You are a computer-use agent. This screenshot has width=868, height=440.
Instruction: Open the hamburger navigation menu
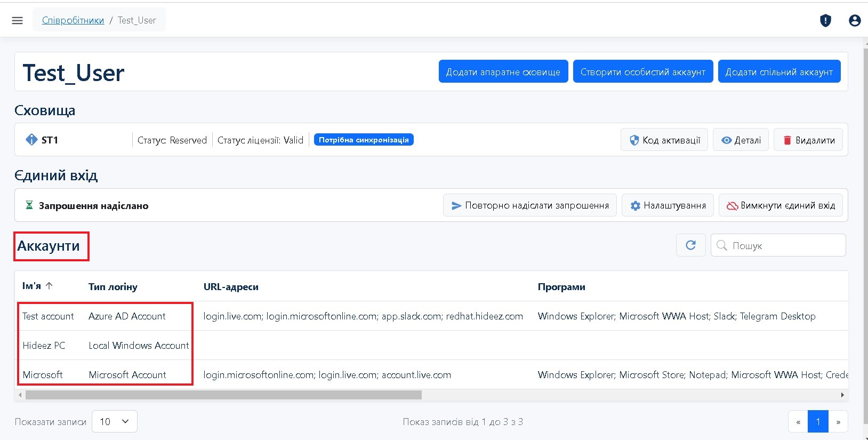click(x=17, y=20)
